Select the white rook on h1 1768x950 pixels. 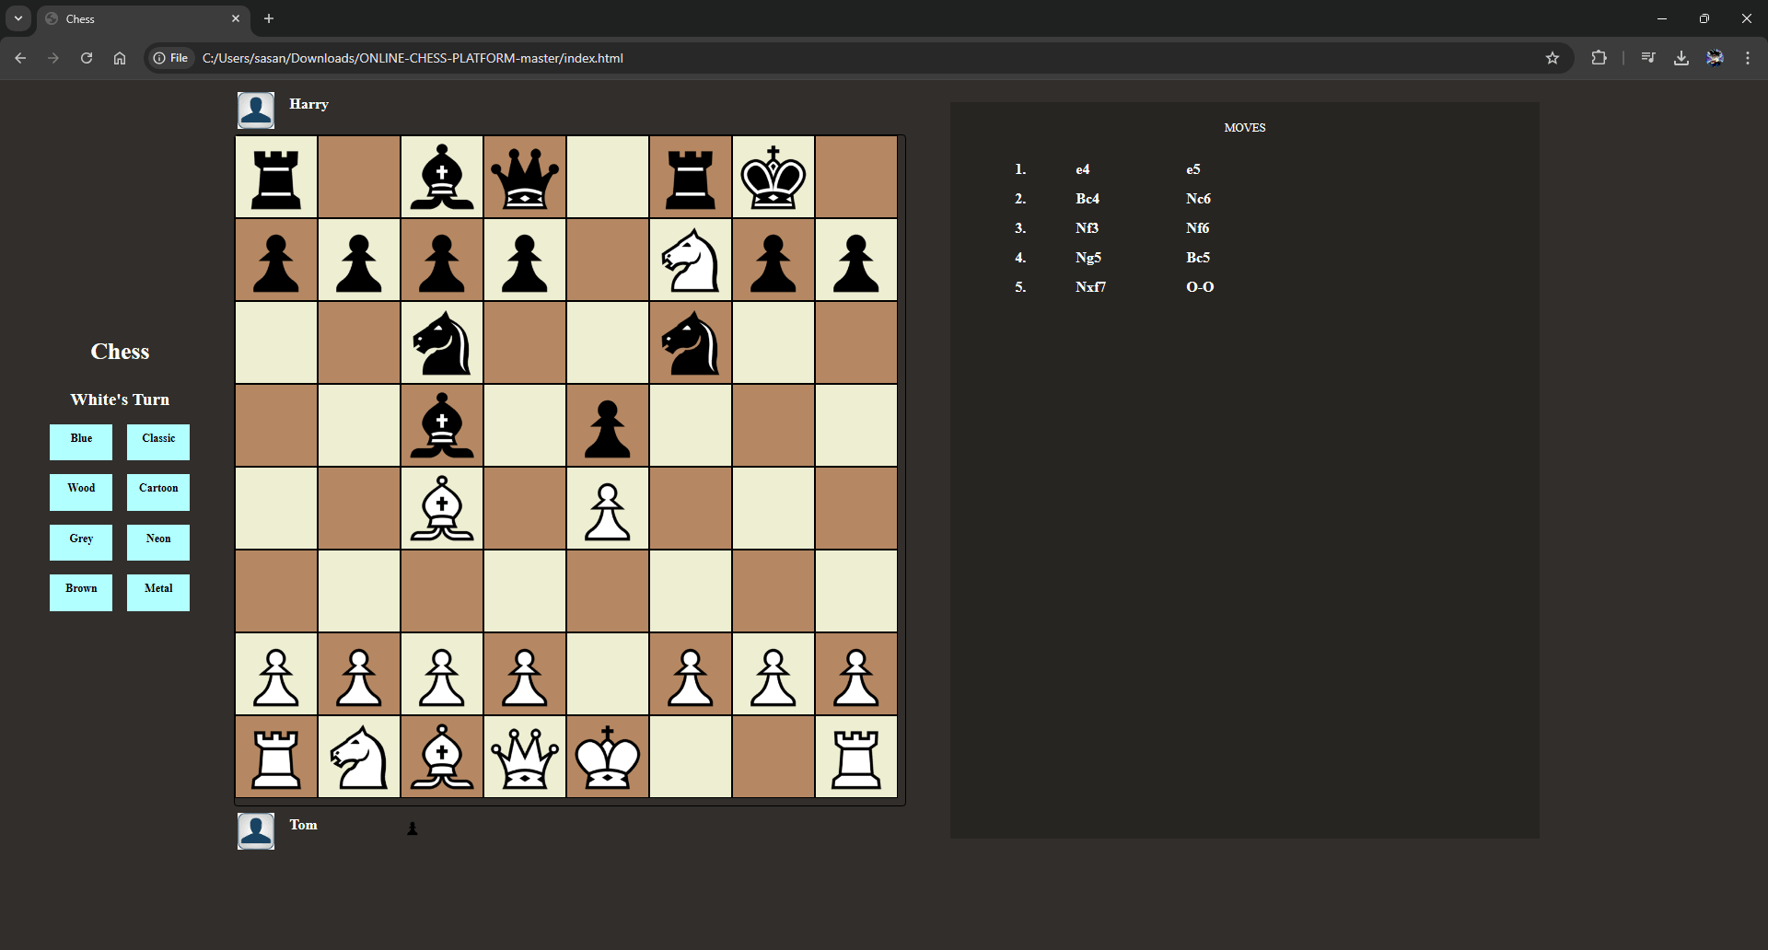pos(856,758)
